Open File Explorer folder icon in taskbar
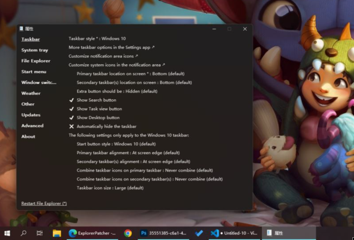 pos(57,233)
